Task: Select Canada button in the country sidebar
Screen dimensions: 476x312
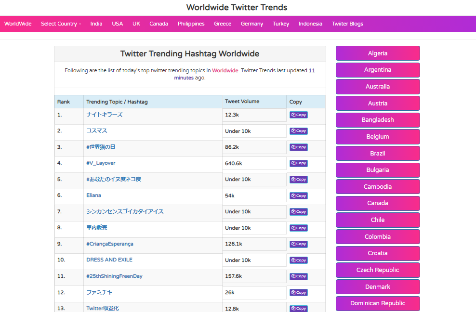Action: [x=378, y=203]
